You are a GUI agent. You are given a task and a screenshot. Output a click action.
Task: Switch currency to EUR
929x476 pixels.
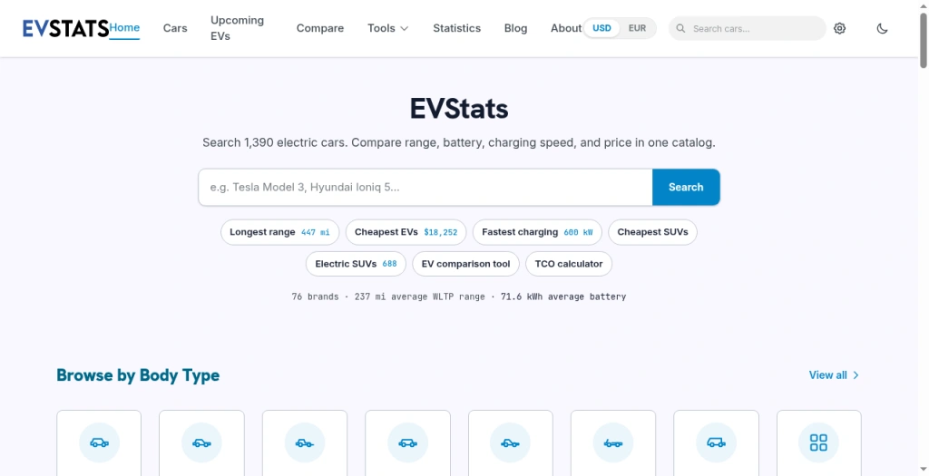pyautogui.click(x=637, y=28)
